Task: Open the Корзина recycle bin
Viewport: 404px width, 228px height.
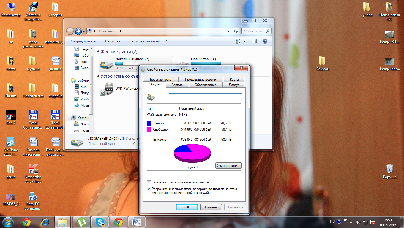Action: pos(390,172)
